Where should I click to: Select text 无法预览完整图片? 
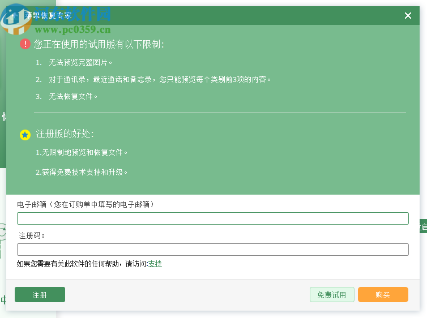pos(80,63)
